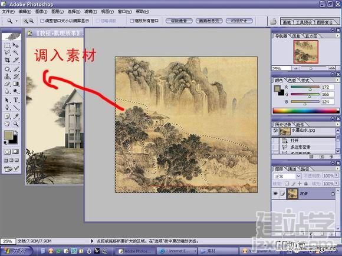
Task: Click 打印尺寸 Print Size button
Action: coord(239,21)
